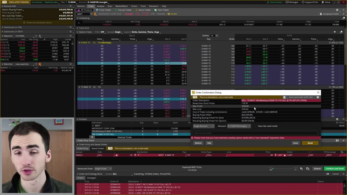Viewport: 347px width, 195px height.
Task: Open the Home Screen shortcut
Action: (274, 2)
